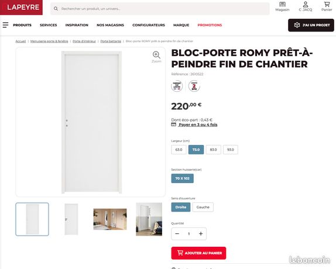
Task: Click the made-by-Lapeyre badge icon
Action: (177, 86)
